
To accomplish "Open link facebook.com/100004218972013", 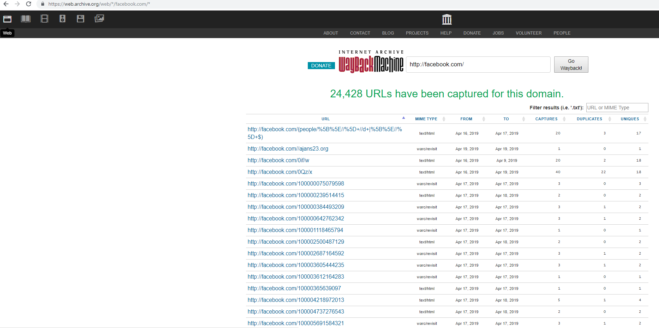I will [296, 300].
